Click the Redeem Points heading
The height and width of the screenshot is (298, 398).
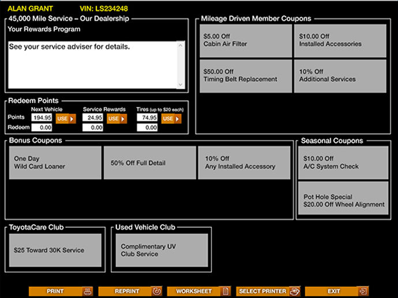(x=33, y=101)
